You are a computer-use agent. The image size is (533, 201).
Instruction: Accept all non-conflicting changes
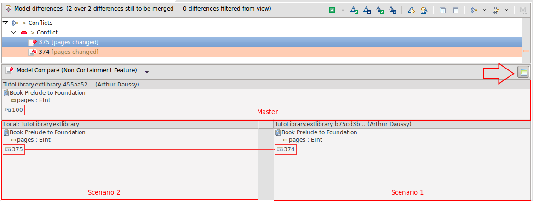(x=380, y=10)
